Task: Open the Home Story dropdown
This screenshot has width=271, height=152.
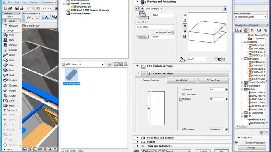Action: point(155,27)
